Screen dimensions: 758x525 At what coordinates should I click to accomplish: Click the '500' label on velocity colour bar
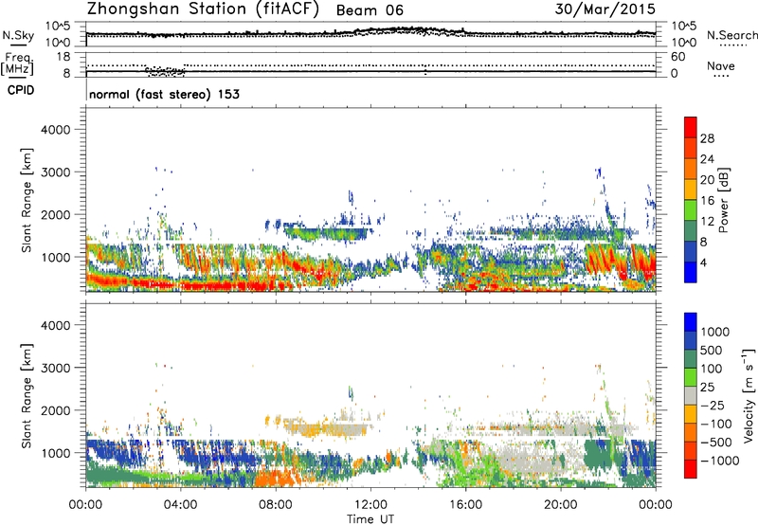pyautogui.click(x=711, y=350)
